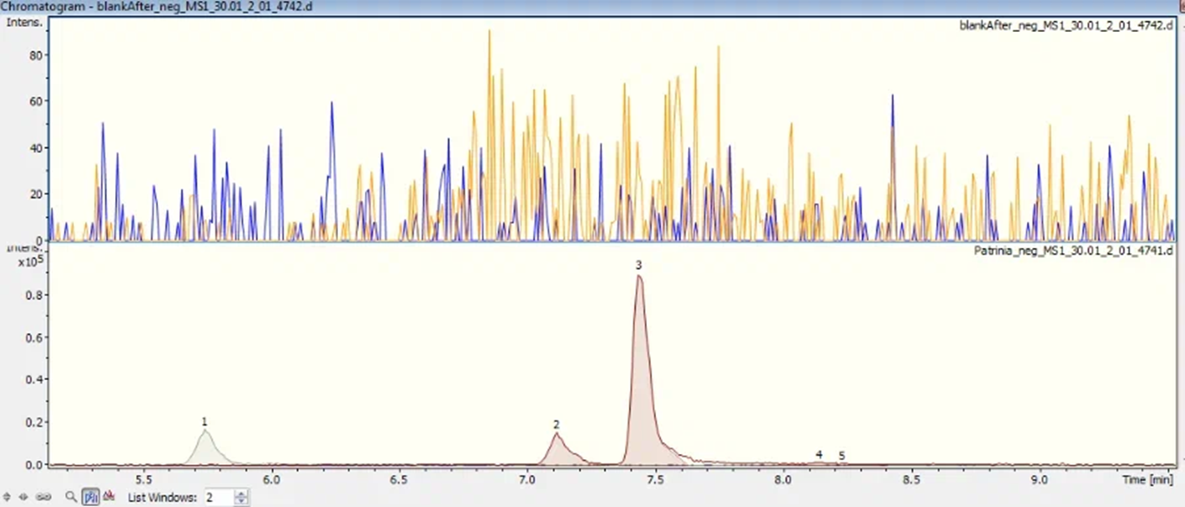Click the overlay chromatograms peaks icon
This screenshot has height=507, width=1185.
coord(108,497)
